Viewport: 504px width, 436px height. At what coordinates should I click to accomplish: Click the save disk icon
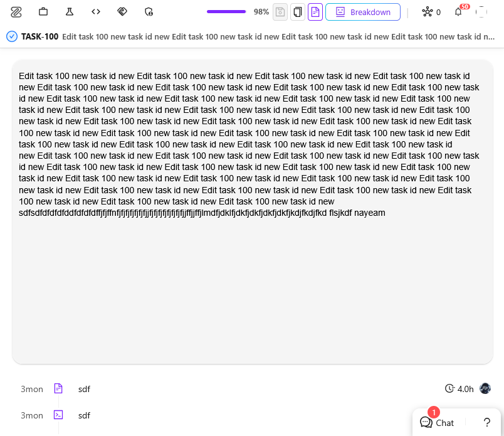pos(280,12)
